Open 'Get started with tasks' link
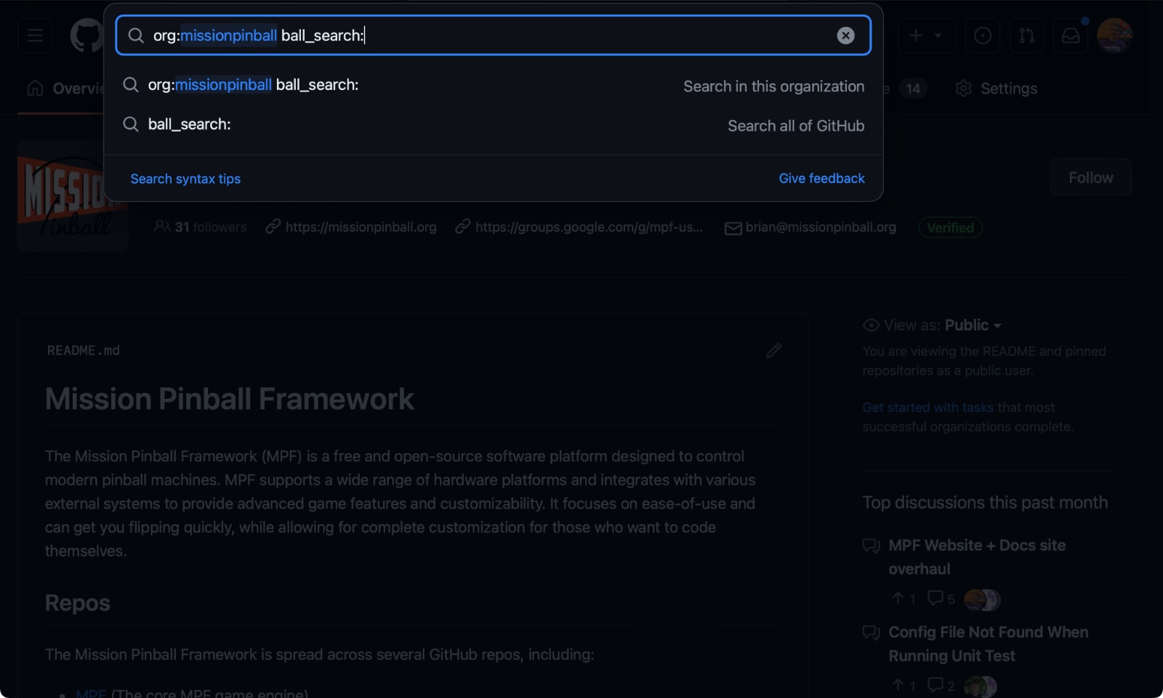Viewport: 1163px width, 698px height. pos(927,407)
